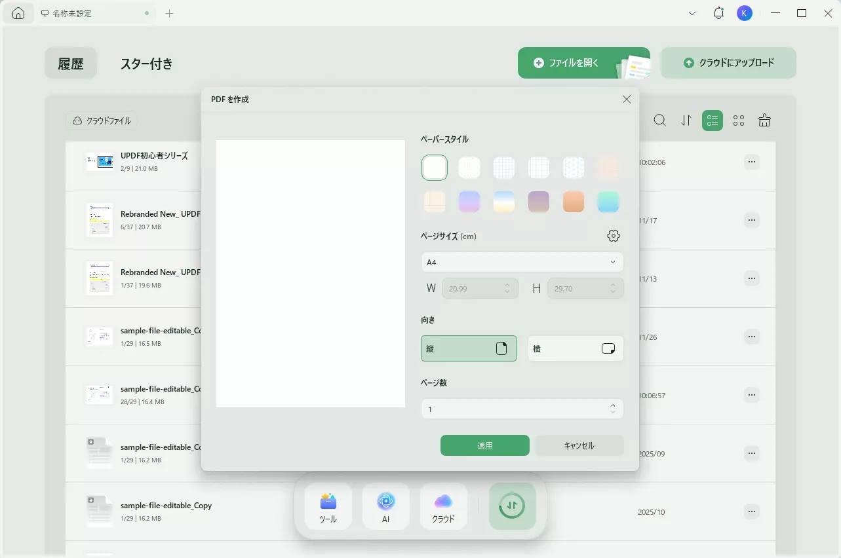841x558 pixels.
Task: Switch to the スター付き tab
Action: (x=147, y=64)
